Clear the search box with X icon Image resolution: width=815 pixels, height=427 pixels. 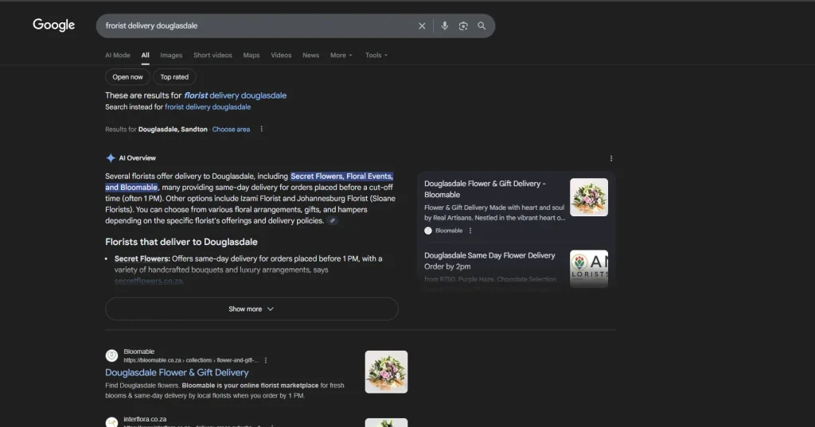tap(422, 26)
